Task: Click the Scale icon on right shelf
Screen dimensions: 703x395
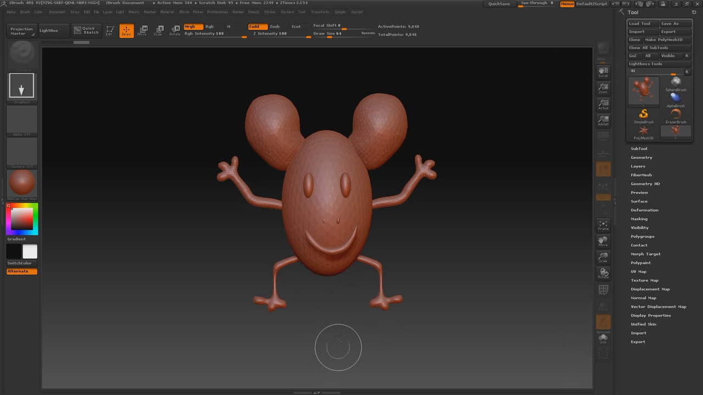Action: click(x=603, y=257)
